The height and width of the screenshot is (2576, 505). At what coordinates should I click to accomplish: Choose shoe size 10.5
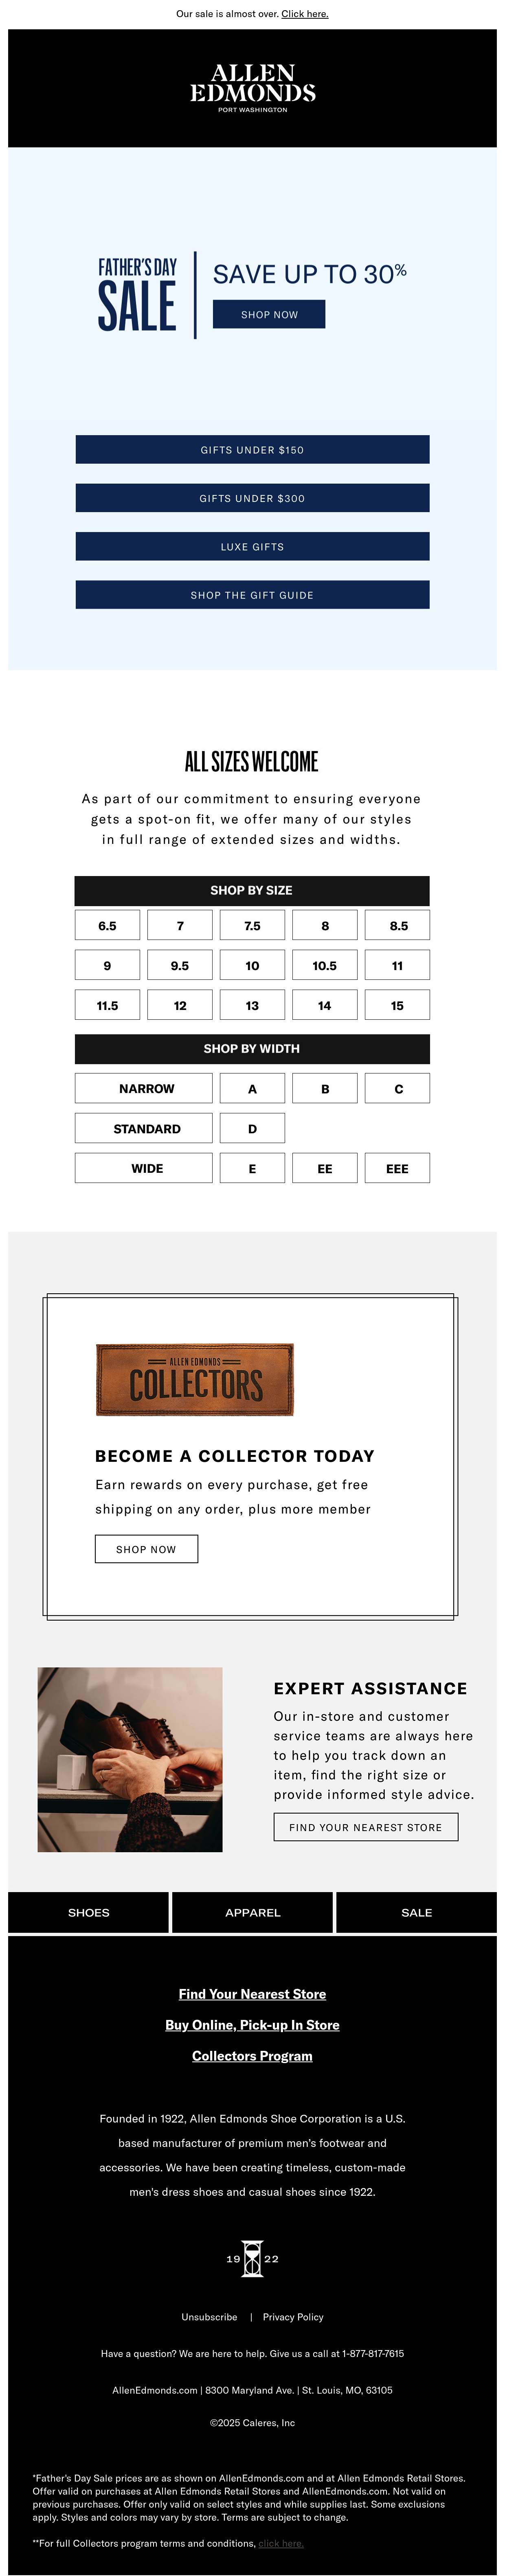click(325, 966)
